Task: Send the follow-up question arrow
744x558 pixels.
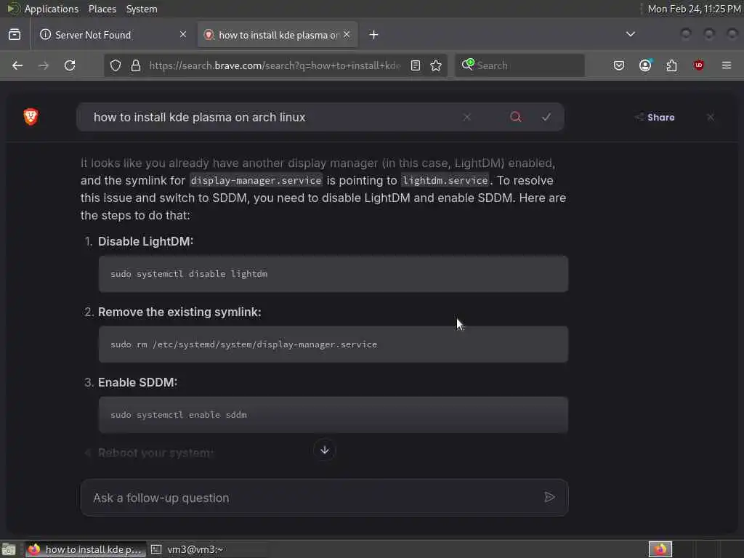Action: (549, 497)
